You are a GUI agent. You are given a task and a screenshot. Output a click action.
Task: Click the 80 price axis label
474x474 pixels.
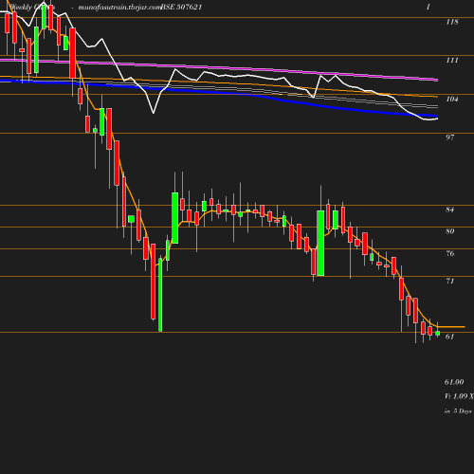pyautogui.click(x=449, y=231)
